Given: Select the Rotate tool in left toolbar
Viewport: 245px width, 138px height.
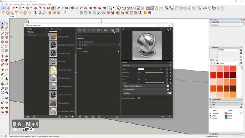Looking at the screenshot, I should coord(2,60).
